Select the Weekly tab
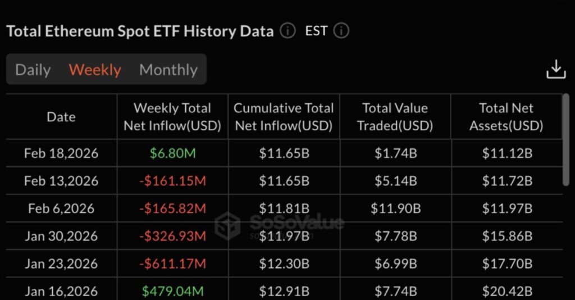 point(95,70)
